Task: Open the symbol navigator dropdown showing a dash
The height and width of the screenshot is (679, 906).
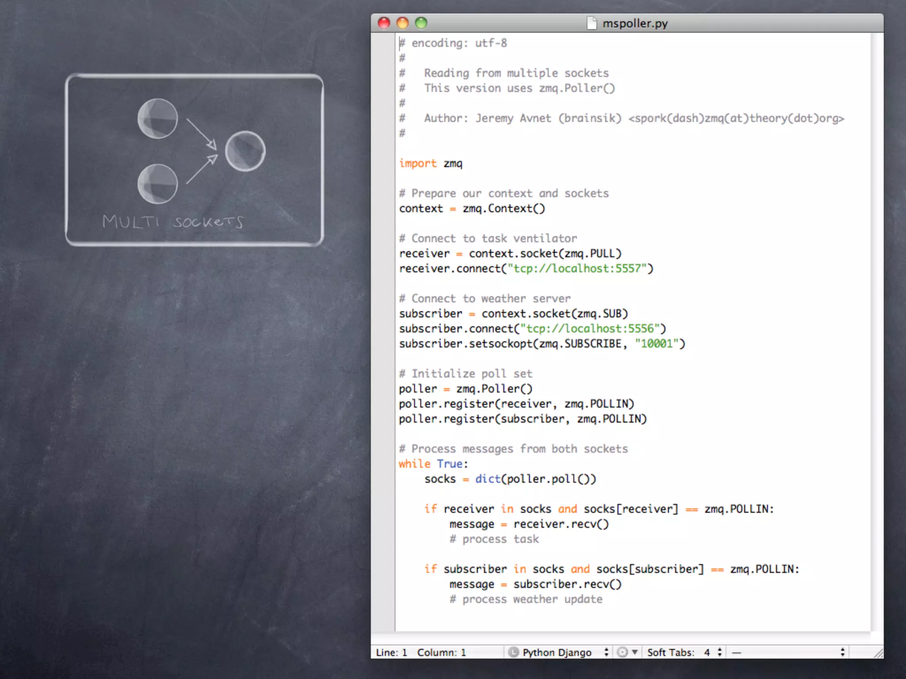Action: click(788, 652)
